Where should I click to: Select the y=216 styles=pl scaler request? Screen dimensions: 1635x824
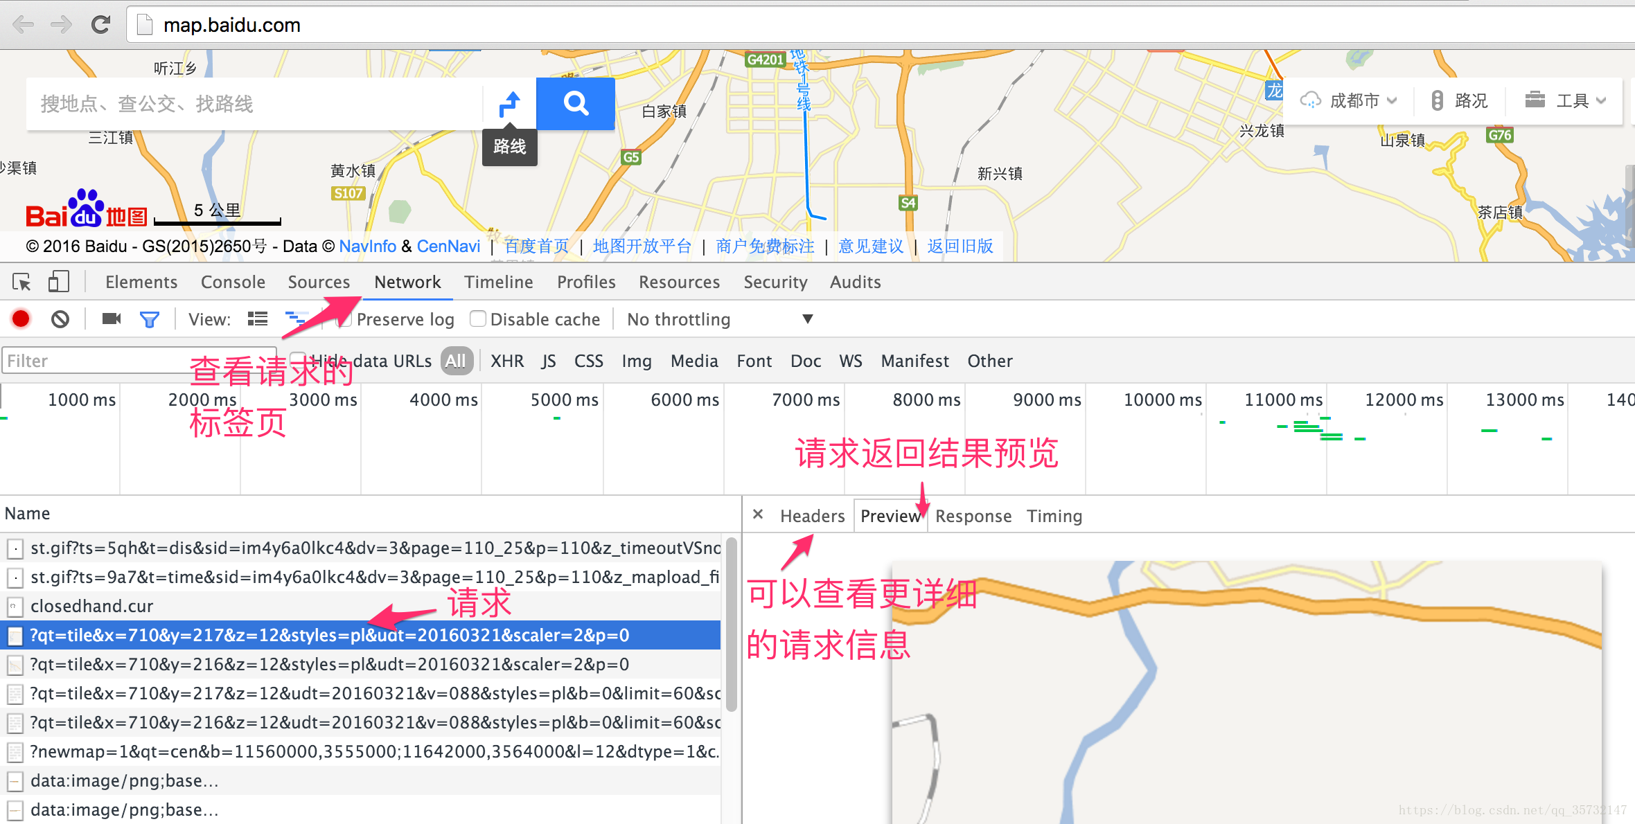coord(360,665)
